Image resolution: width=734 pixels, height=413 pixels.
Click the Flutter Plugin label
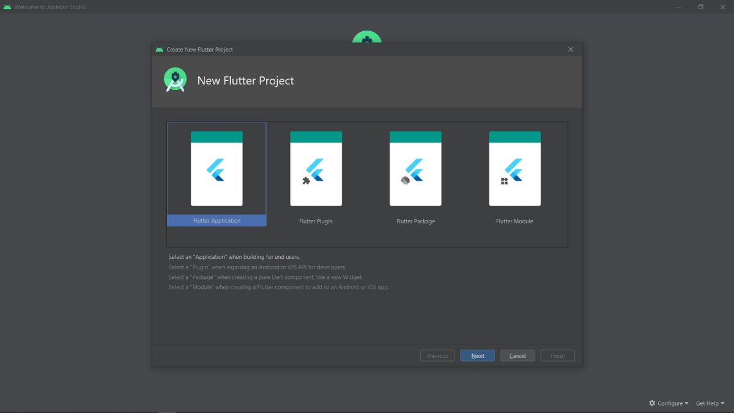click(316, 221)
